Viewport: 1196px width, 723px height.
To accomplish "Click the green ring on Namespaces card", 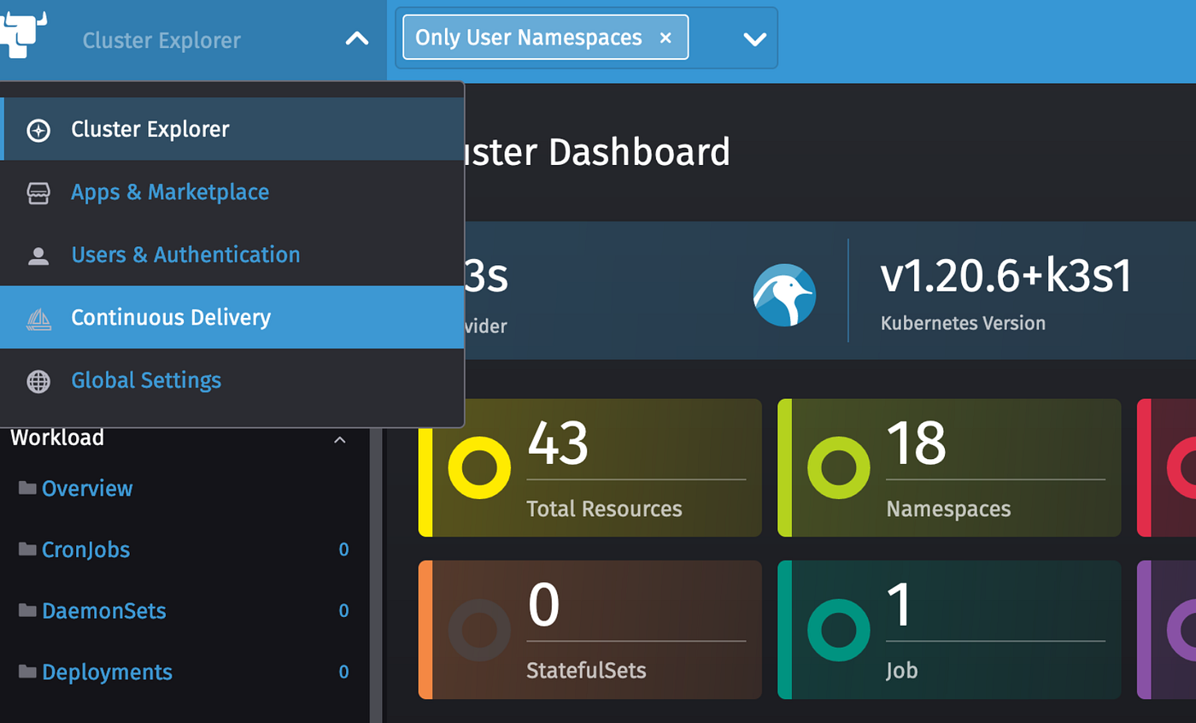I will [839, 467].
